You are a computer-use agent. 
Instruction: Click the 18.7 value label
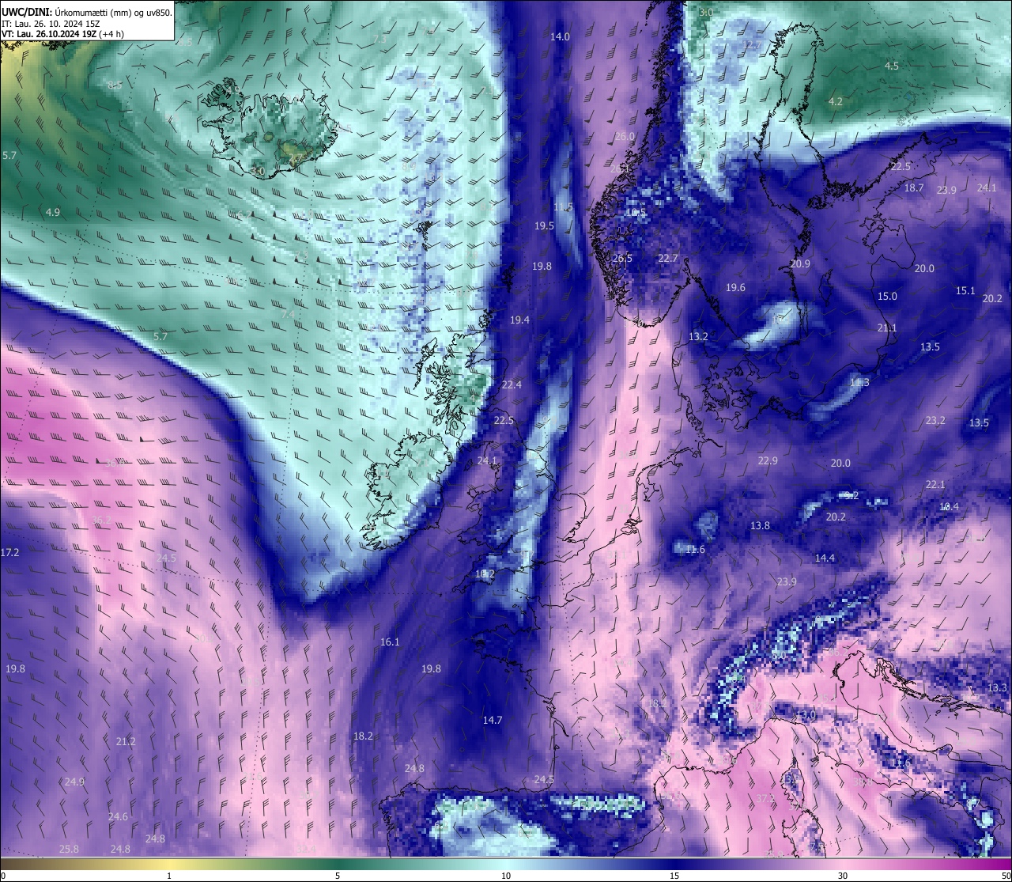click(914, 188)
